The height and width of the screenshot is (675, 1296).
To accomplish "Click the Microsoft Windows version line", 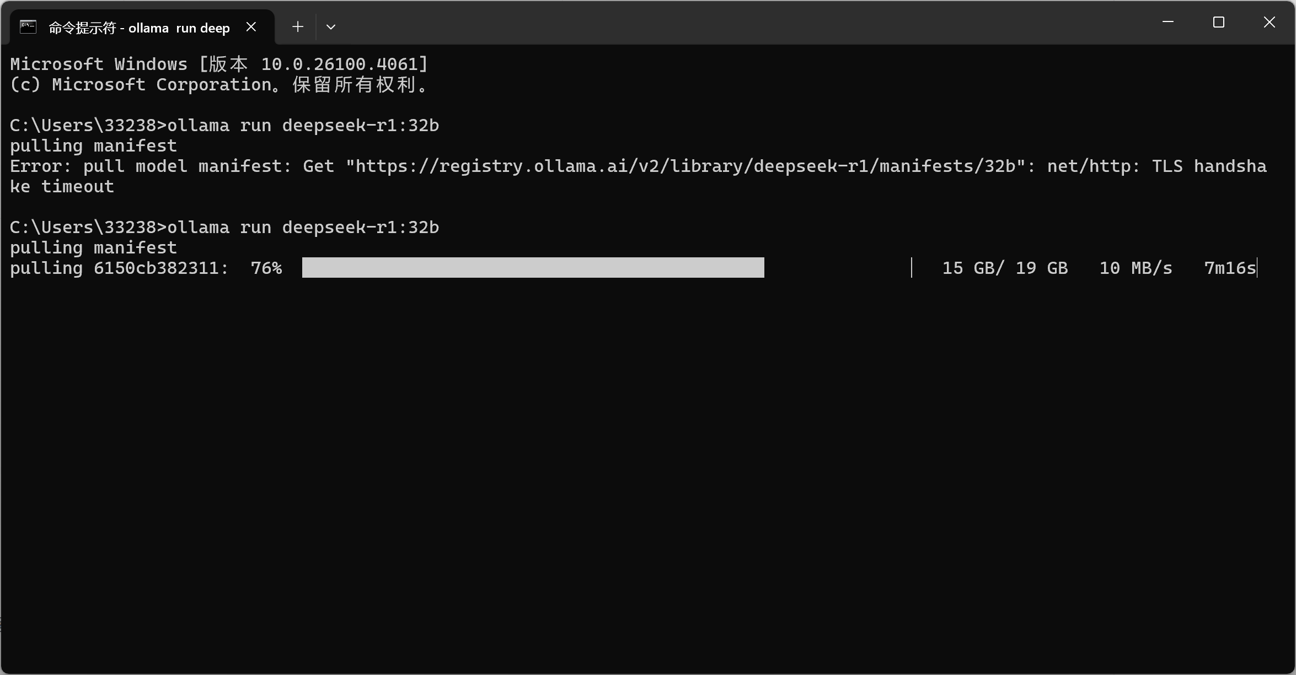I will [219, 64].
